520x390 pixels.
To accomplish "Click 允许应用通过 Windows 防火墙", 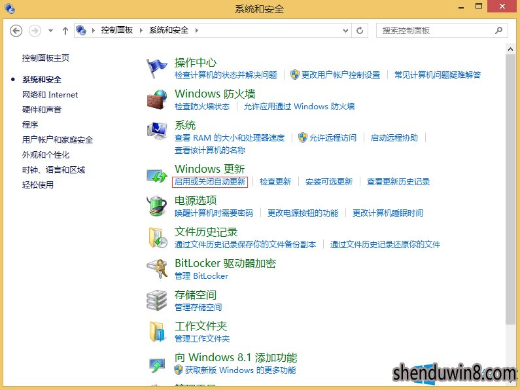I will tap(299, 107).
